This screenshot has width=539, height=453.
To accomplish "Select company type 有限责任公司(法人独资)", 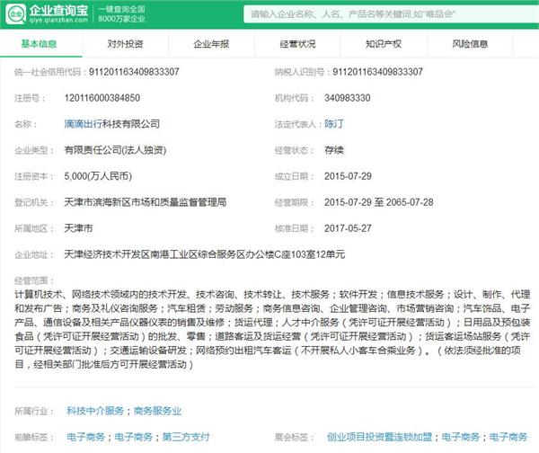I will tap(115, 150).
